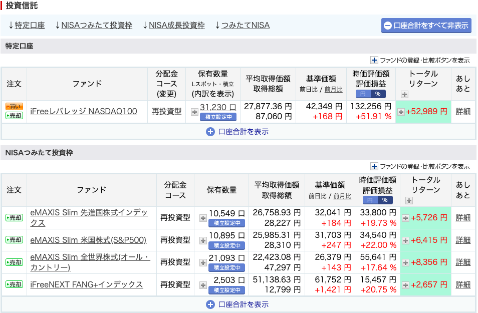Show ファンドの登録・比較ボタン in 特定口座 section

click(420, 60)
